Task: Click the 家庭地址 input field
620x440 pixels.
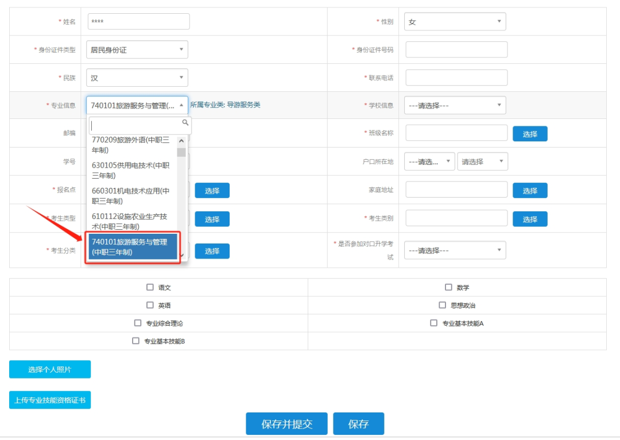Action: click(456, 190)
